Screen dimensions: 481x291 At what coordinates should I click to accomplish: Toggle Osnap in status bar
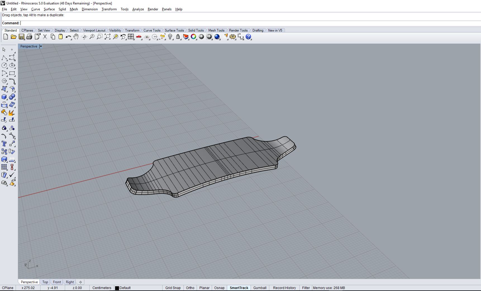click(219, 288)
